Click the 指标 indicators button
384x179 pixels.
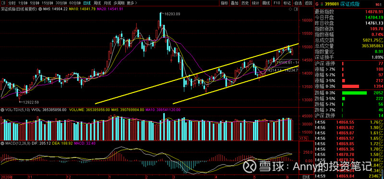[224, 3]
